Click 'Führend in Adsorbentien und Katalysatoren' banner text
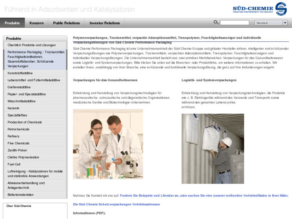This screenshot has width=292, height=219. [69, 9]
